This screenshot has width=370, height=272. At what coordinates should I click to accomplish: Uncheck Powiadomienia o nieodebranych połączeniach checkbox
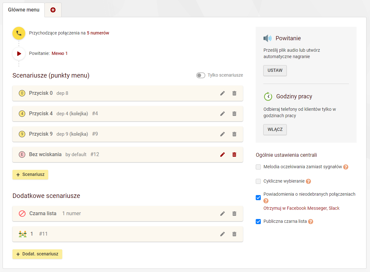[258, 197]
